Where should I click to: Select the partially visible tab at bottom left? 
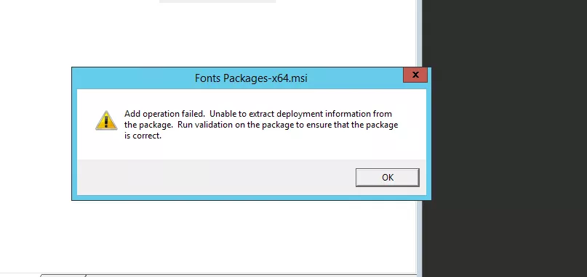63,276
